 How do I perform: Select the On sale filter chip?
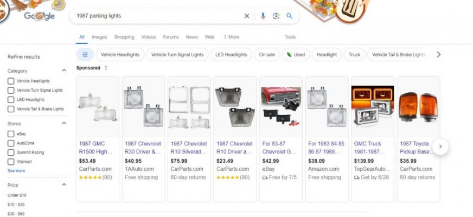click(266, 55)
